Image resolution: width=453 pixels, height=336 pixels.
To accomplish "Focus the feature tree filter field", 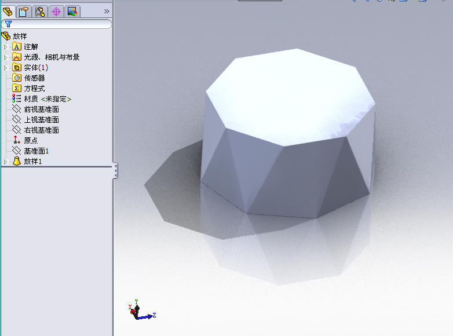I will click(57, 24).
